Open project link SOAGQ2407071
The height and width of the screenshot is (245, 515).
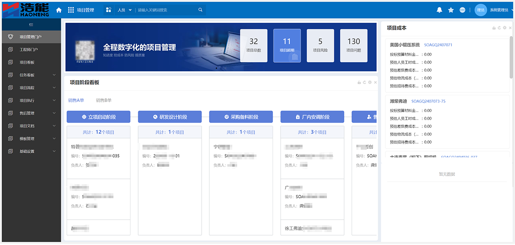coord(438,45)
